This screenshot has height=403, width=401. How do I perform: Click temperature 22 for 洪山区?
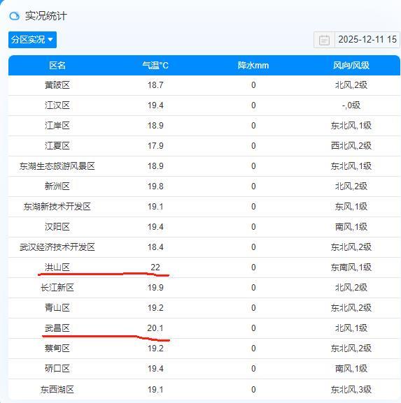[155, 268]
